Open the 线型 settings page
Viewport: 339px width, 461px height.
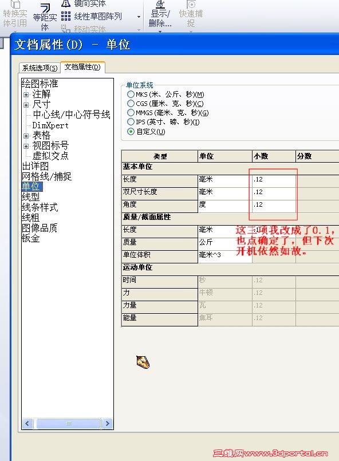tap(30, 197)
